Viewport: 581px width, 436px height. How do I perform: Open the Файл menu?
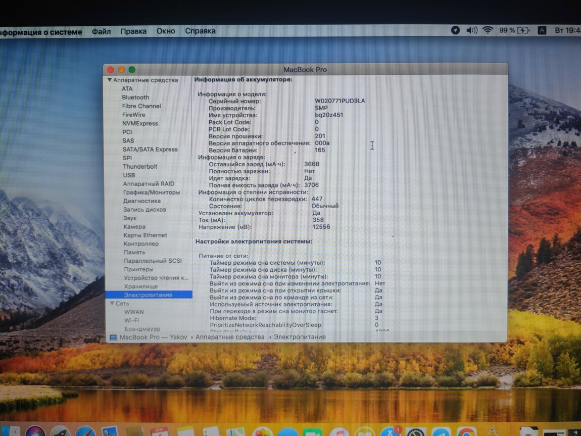[x=101, y=31]
